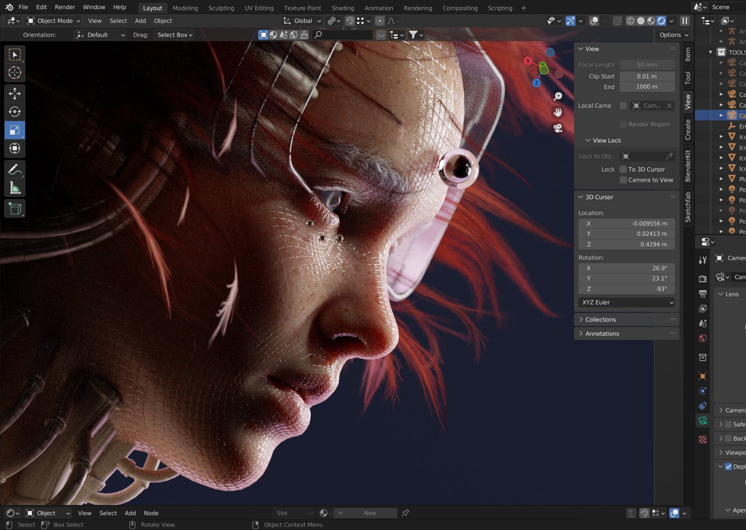This screenshot has width=746, height=530.
Task: Enable Local Camera checkbox
Action: (623, 106)
